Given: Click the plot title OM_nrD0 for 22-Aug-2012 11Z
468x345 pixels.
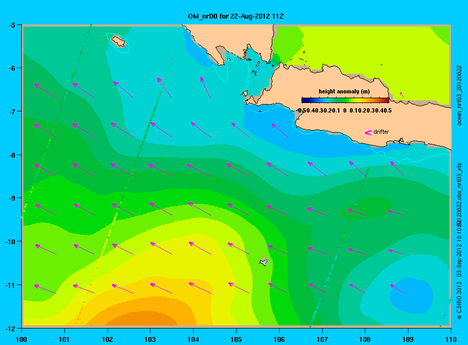Looking at the screenshot, I should (236, 16).
